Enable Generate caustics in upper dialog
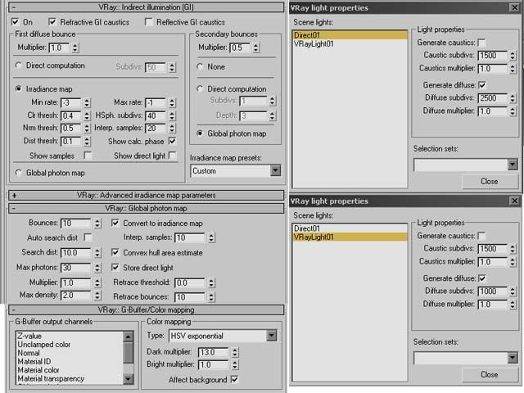This screenshot has width=524, height=393. click(x=481, y=43)
